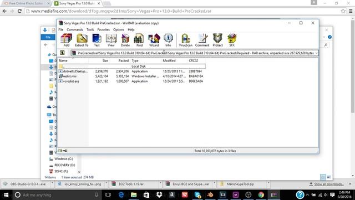The width and height of the screenshot is (355, 200).
Task: Switch Explorer to details view icon
Action: click(323, 177)
